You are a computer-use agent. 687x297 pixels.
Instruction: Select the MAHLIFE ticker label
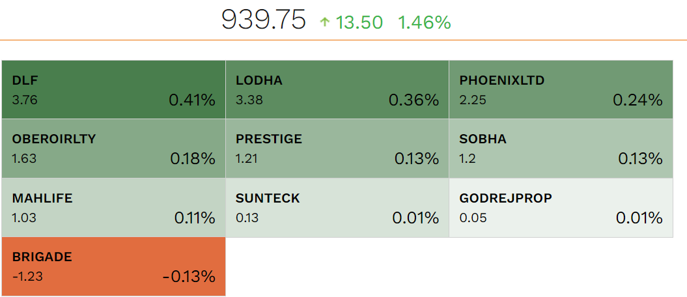point(42,198)
